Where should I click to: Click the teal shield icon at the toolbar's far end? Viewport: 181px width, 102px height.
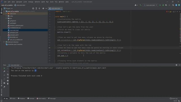click(x=179, y=5)
